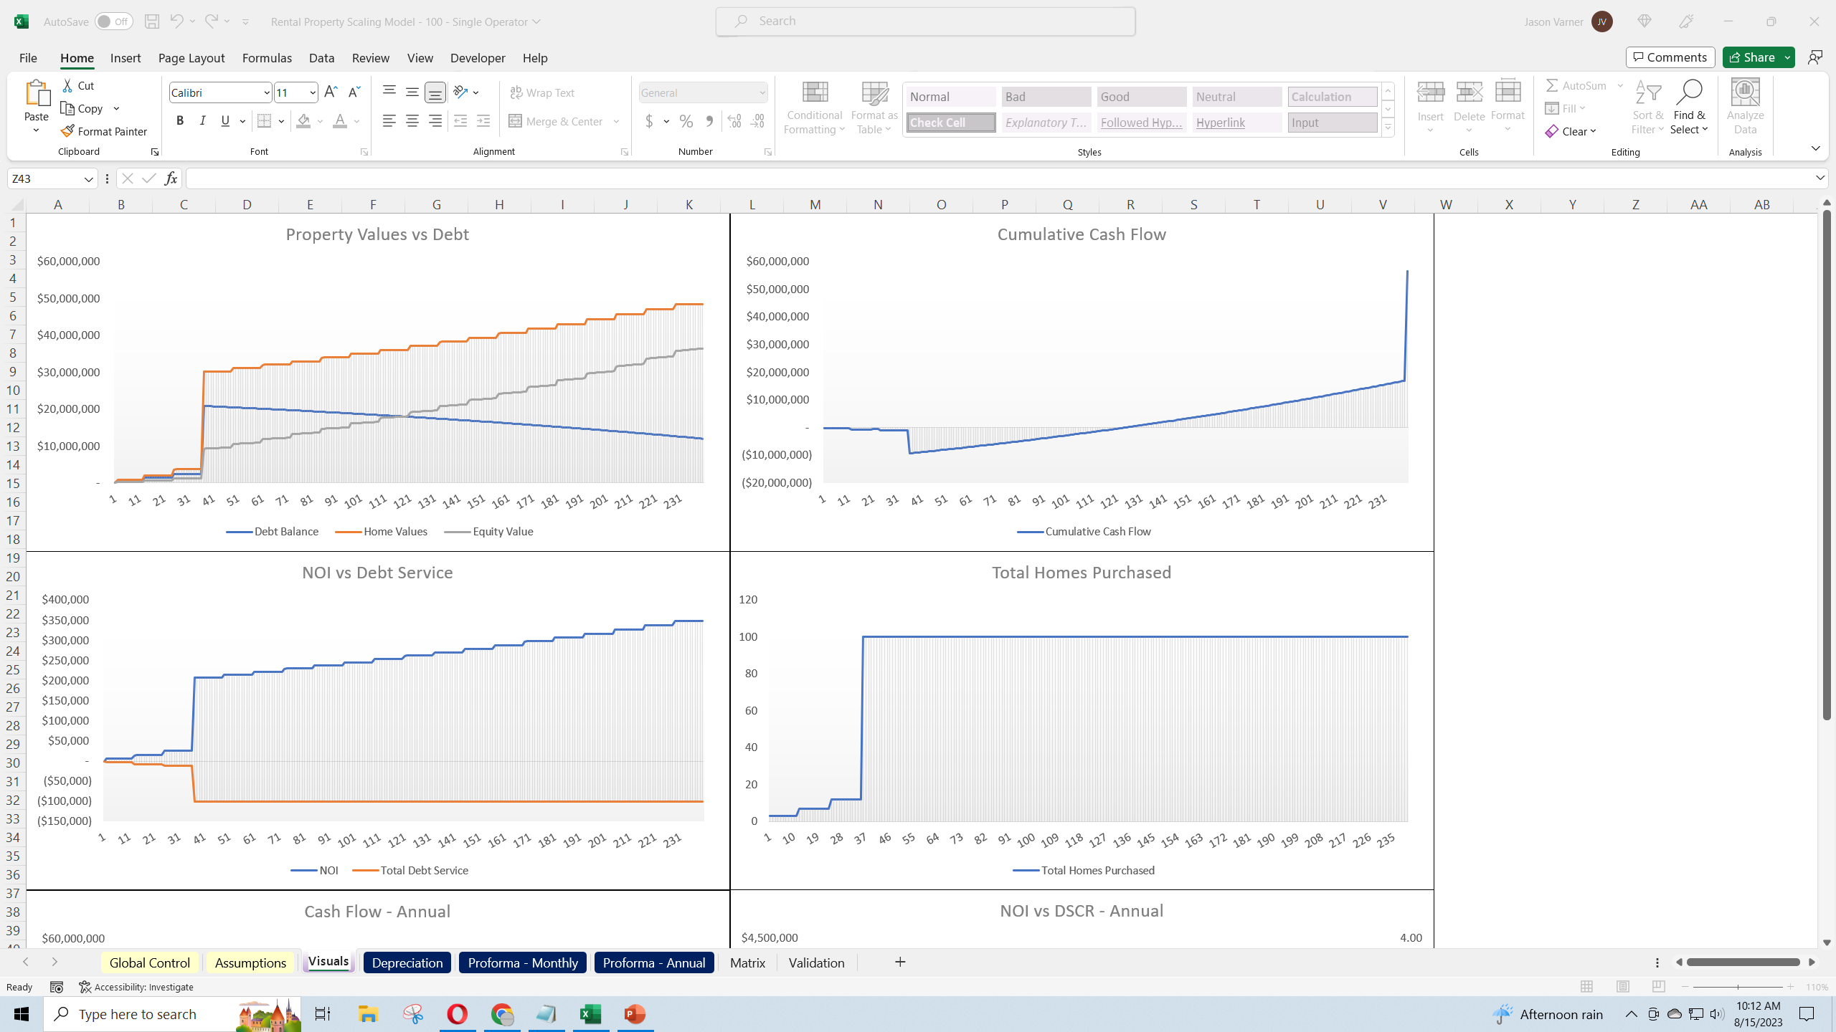
Task: Click the Analyze Data button
Action: coord(1745,107)
